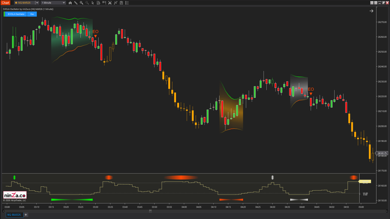Click the zoom in magnifier icon
Screen dimensions: 390x219
[x=82, y=3]
